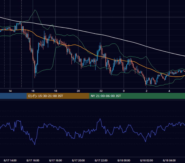Click the lowest candle wick after 16:00
185x163 pixels.
tap(35, 77)
